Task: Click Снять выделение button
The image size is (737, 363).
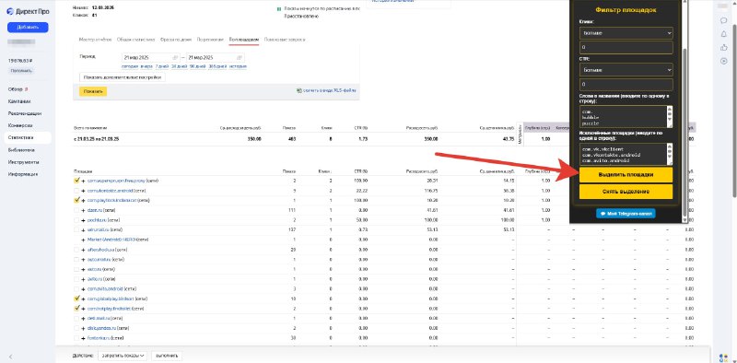Action: coord(626,192)
